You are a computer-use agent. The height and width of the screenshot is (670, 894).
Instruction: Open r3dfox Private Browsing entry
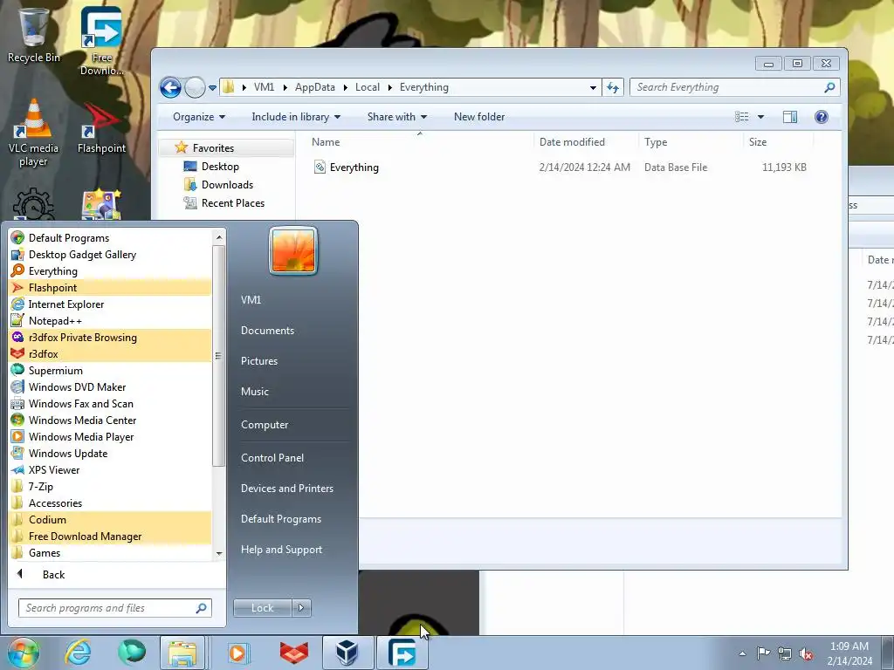[111, 337]
